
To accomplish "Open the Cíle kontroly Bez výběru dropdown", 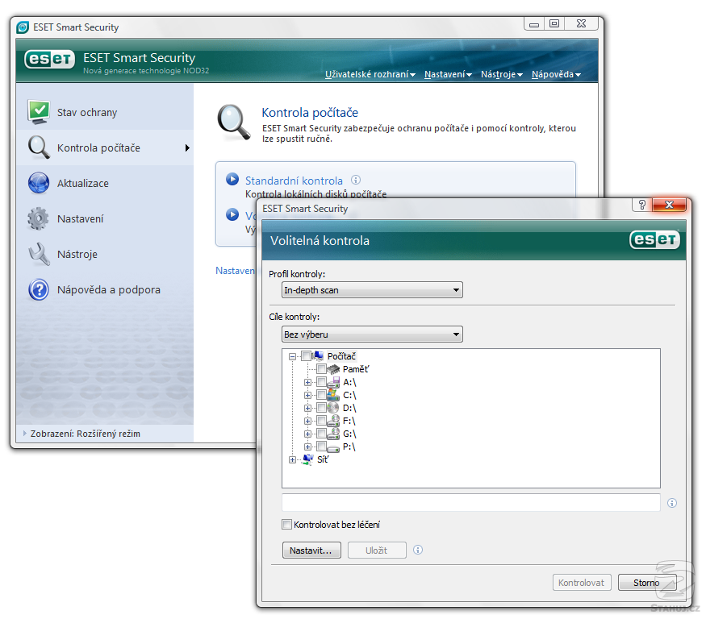I will (372, 334).
